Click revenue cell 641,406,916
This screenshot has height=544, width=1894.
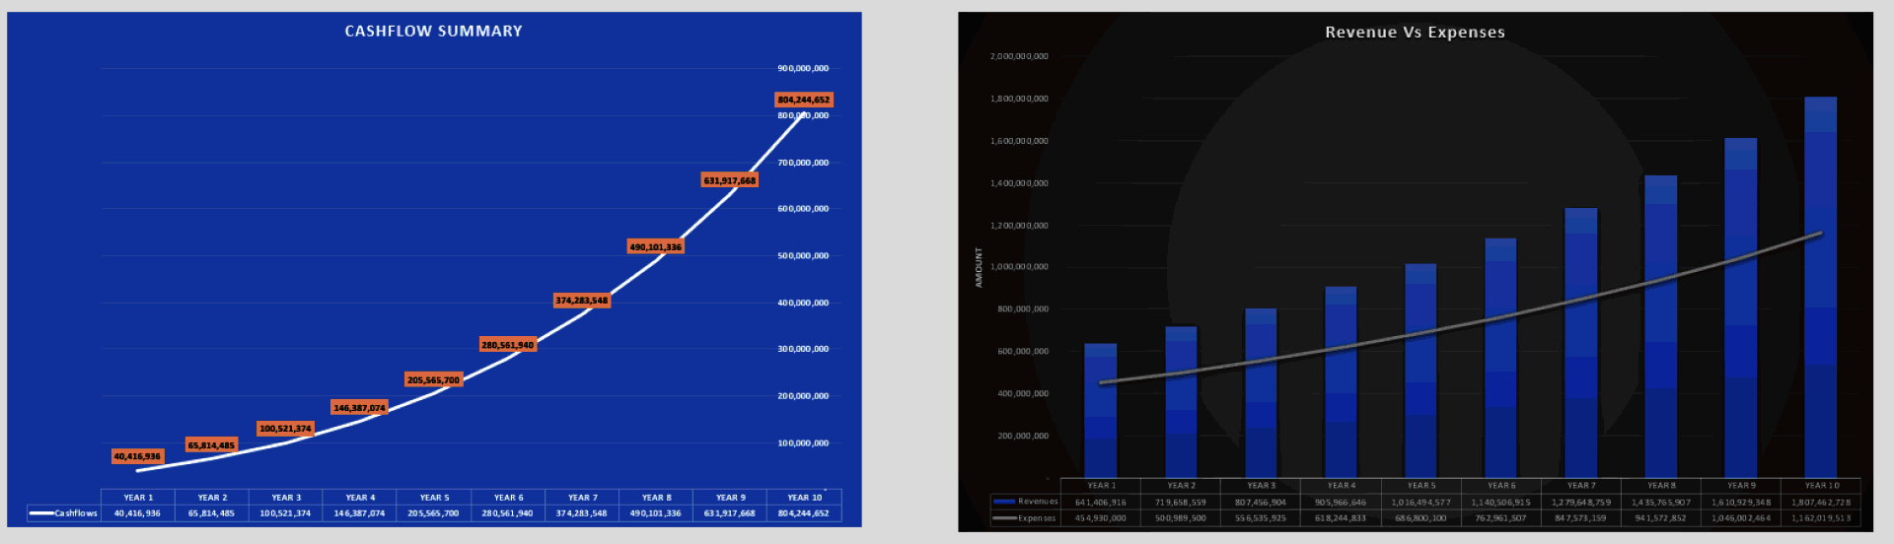pyautogui.click(x=1101, y=503)
